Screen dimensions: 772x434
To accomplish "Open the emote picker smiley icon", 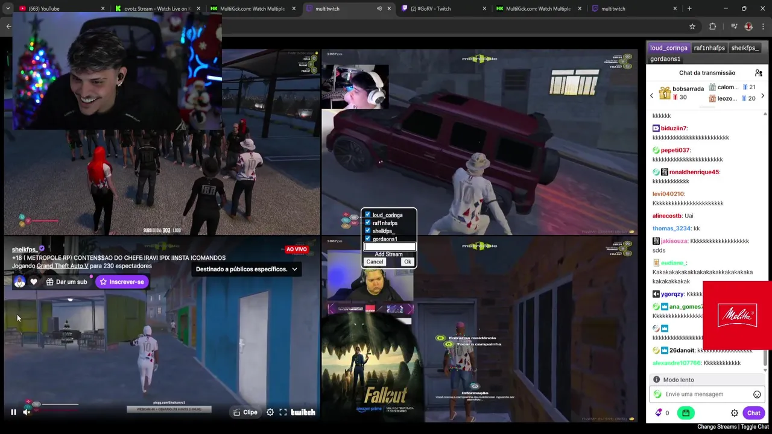I will point(757,394).
